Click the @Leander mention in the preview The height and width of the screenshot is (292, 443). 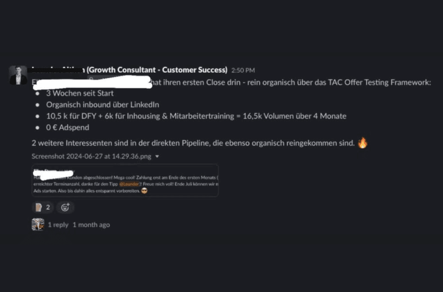tap(129, 184)
